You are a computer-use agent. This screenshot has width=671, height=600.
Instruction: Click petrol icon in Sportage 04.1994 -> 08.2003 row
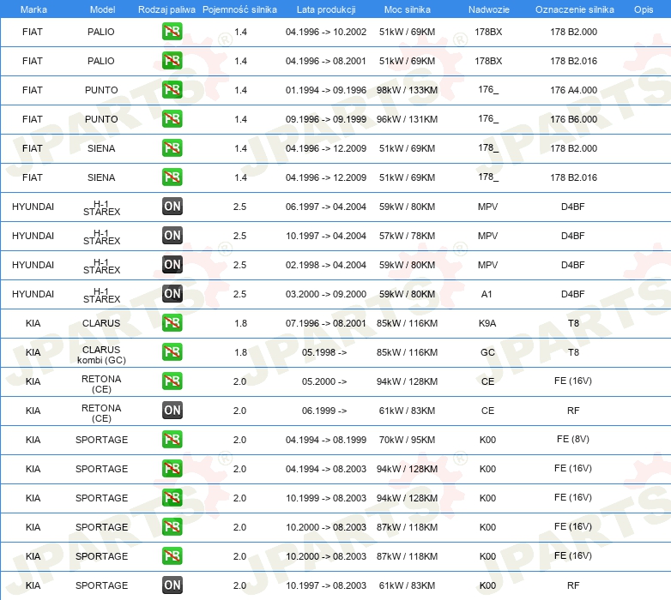[172, 468]
